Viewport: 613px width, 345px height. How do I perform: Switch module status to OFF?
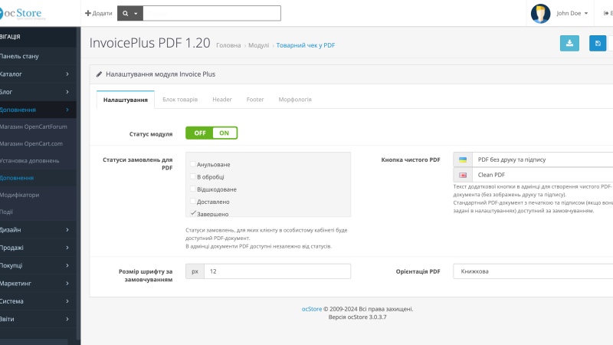coord(200,133)
